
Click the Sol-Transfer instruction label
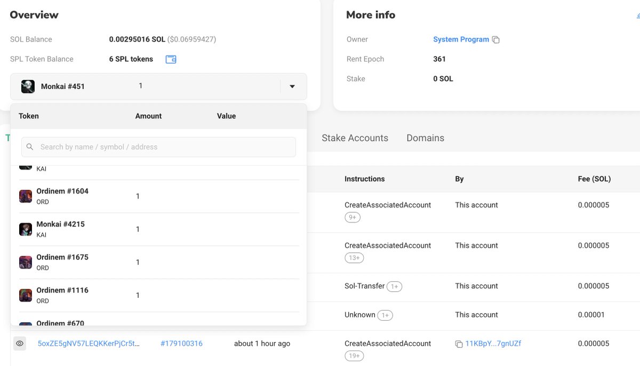(x=365, y=286)
